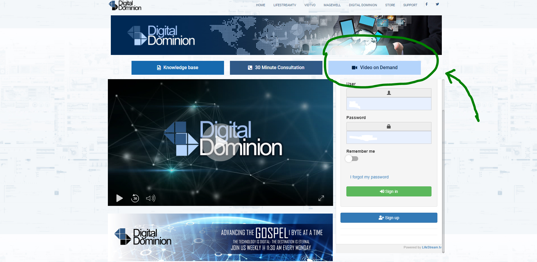Image resolution: width=537 pixels, height=262 pixels.
Task: Click the blue Sign up button
Action: click(389, 218)
